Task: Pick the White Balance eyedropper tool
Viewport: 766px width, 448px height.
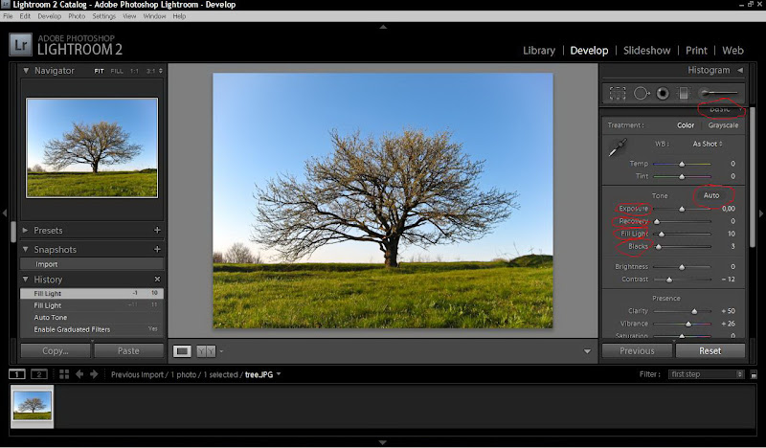Action: [618, 147]
